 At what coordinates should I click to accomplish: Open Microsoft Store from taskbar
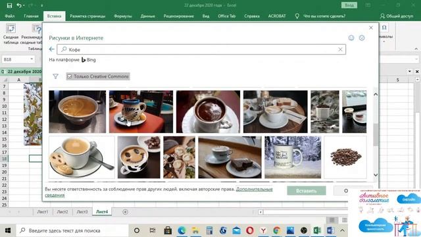tap(168, 230)
